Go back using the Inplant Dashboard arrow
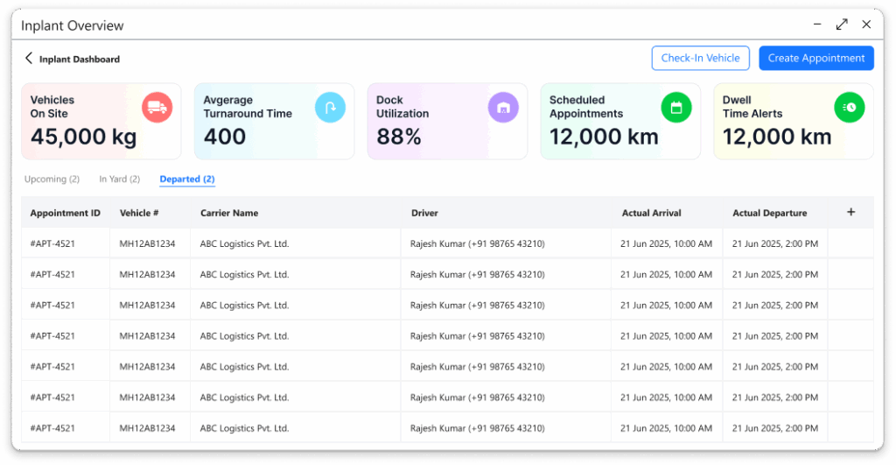 29,59
